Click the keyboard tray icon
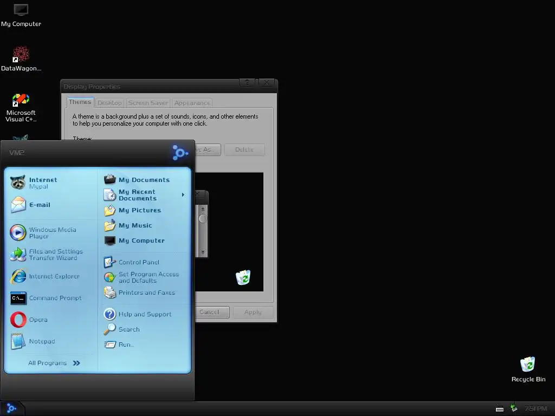Image resolution: width=555 pixels, height=416 pixels. [x=499, y=409]
